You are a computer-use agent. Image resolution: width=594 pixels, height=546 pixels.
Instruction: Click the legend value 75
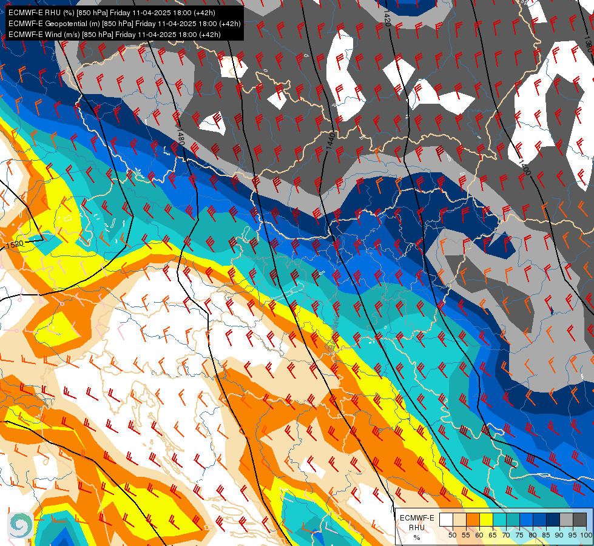click(x=519, y=535)
